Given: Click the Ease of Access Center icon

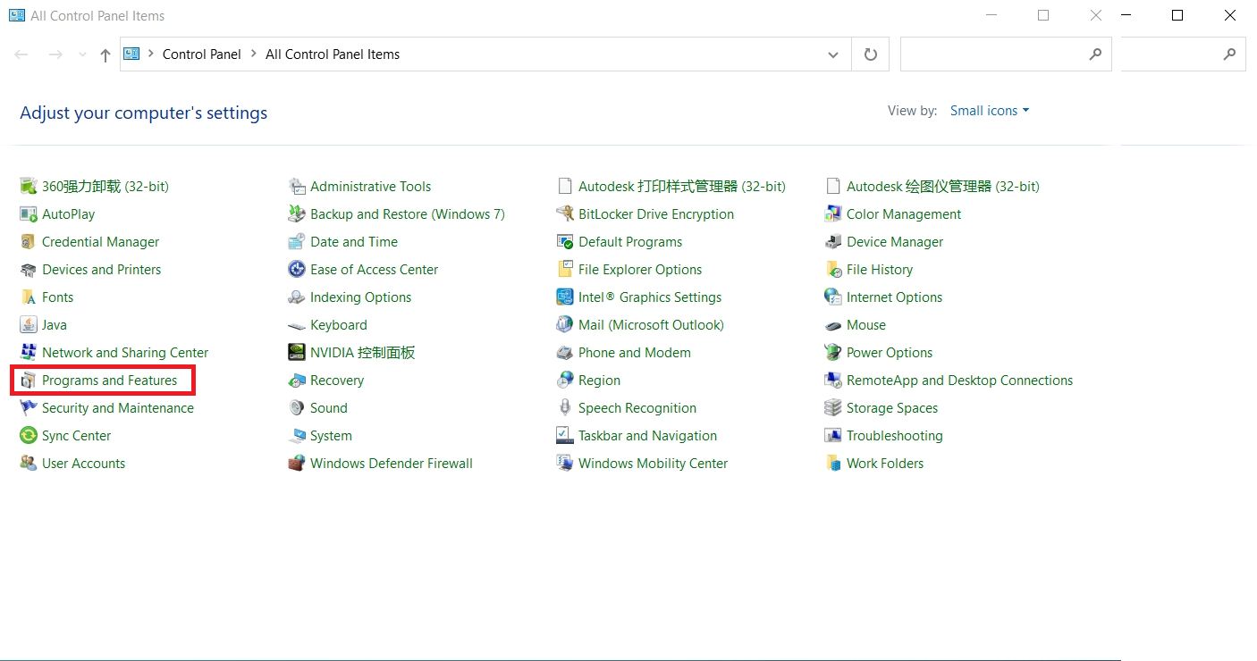Looking at the screenshot, I should pos(296,269).
